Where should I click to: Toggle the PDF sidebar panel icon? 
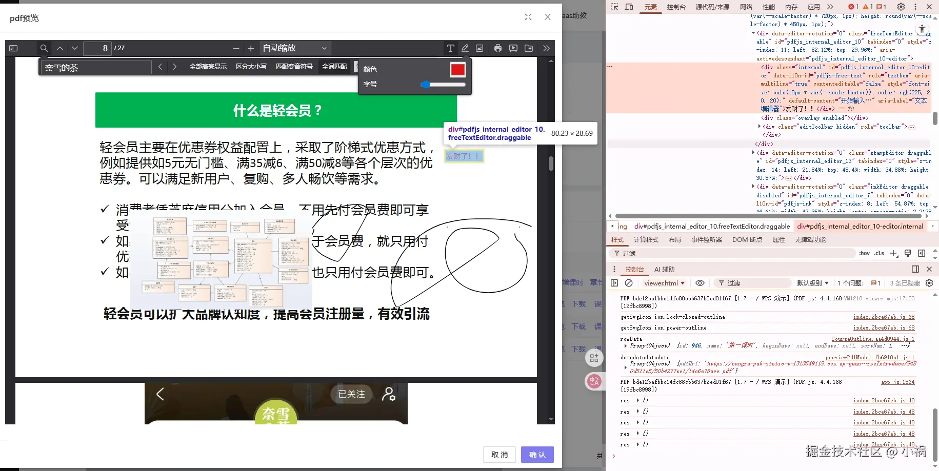tap(14, 48)
